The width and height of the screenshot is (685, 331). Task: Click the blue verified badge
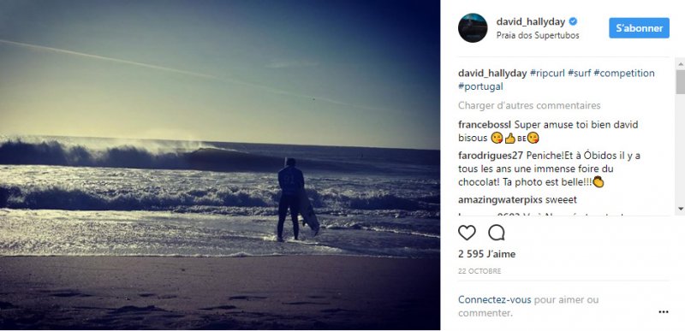[x=573, y=21]
